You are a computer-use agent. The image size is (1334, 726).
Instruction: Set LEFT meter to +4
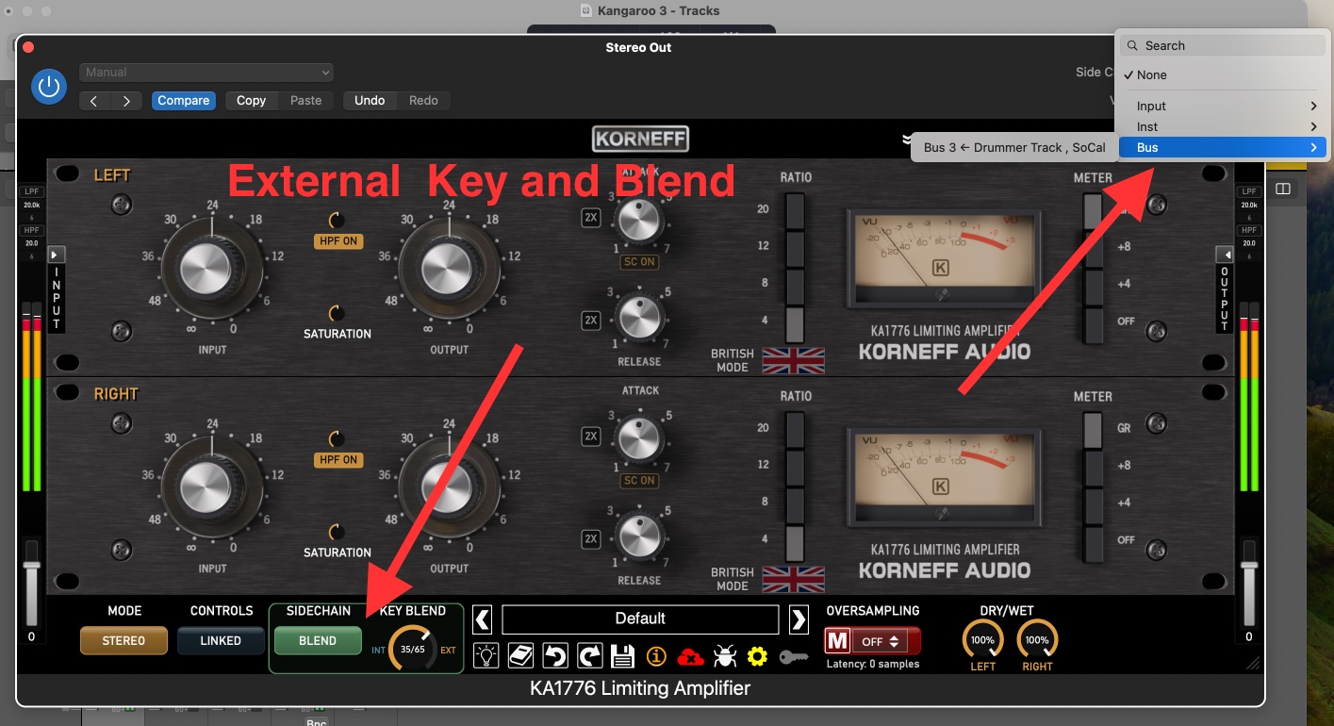coord(1092,286)
